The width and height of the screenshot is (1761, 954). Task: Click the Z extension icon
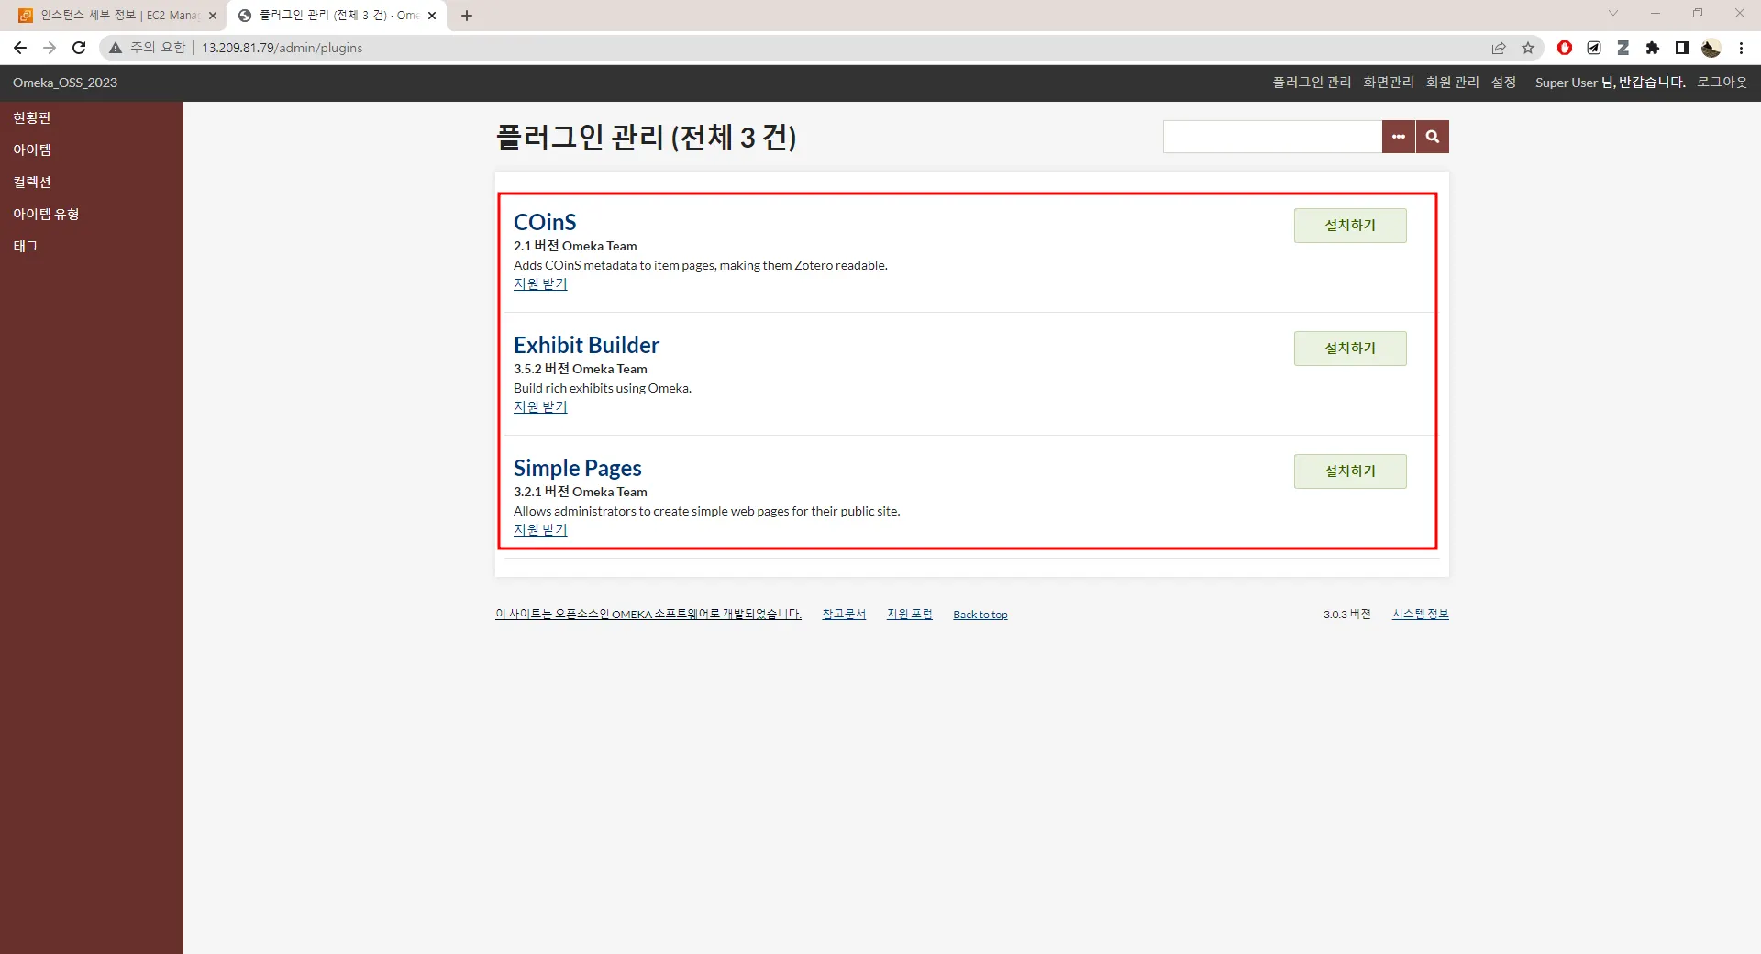[x=1623, y=48]
